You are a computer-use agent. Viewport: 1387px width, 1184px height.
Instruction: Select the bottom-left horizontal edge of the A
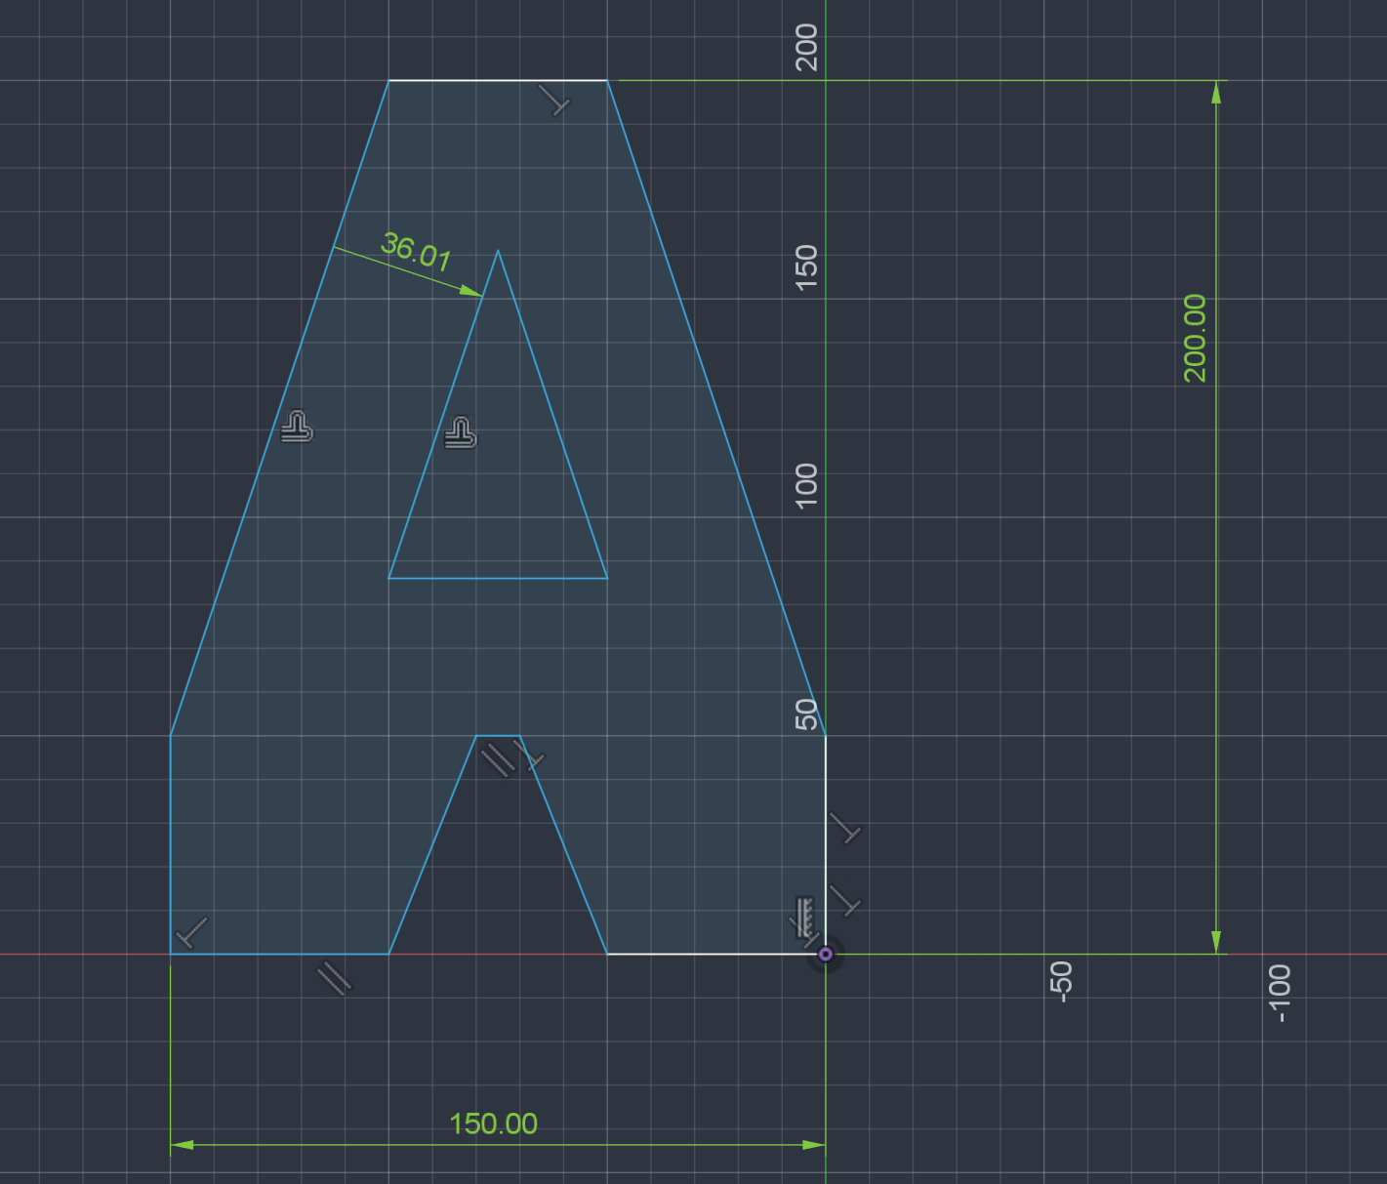(280, 954)
